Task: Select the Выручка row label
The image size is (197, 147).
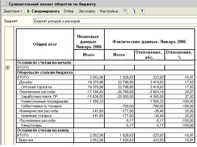Action: pos(26,140)
